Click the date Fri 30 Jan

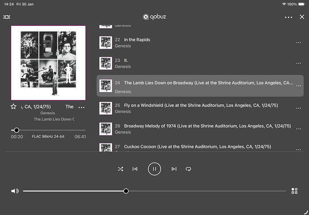(x=25, y=4)
